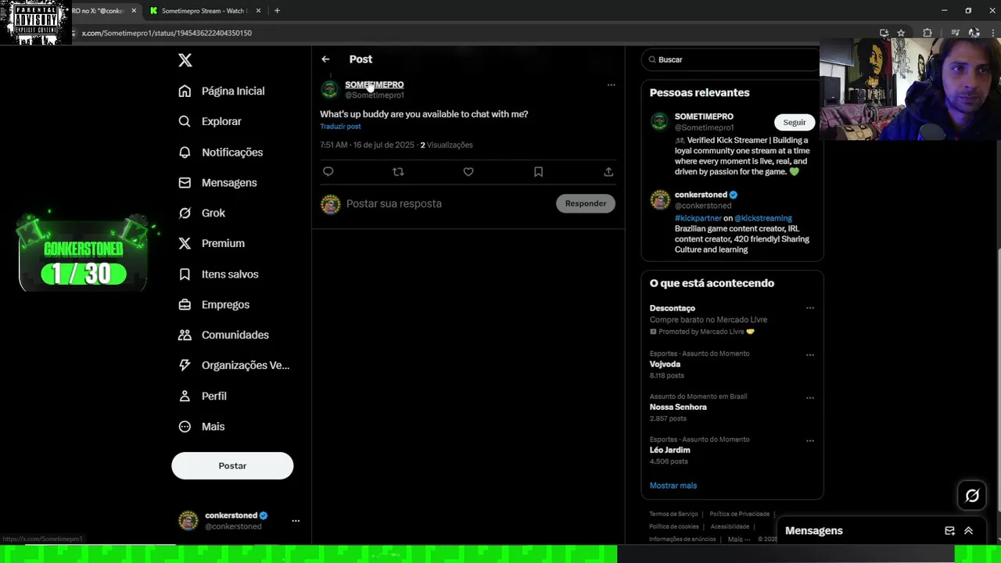The image size is (1001, 563).
Task: Click the conkerstoned avatar at the sidebar bottom
Action: pos(188,521)
